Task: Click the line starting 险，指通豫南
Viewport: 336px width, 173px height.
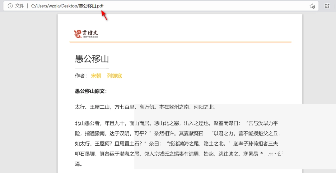Action: click(x=178, y=134)
